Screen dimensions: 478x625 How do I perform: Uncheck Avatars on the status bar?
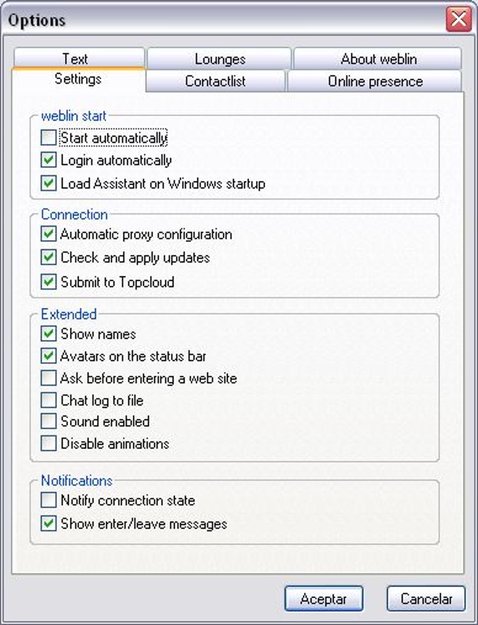pyautogui.click(x=48, y=356)
